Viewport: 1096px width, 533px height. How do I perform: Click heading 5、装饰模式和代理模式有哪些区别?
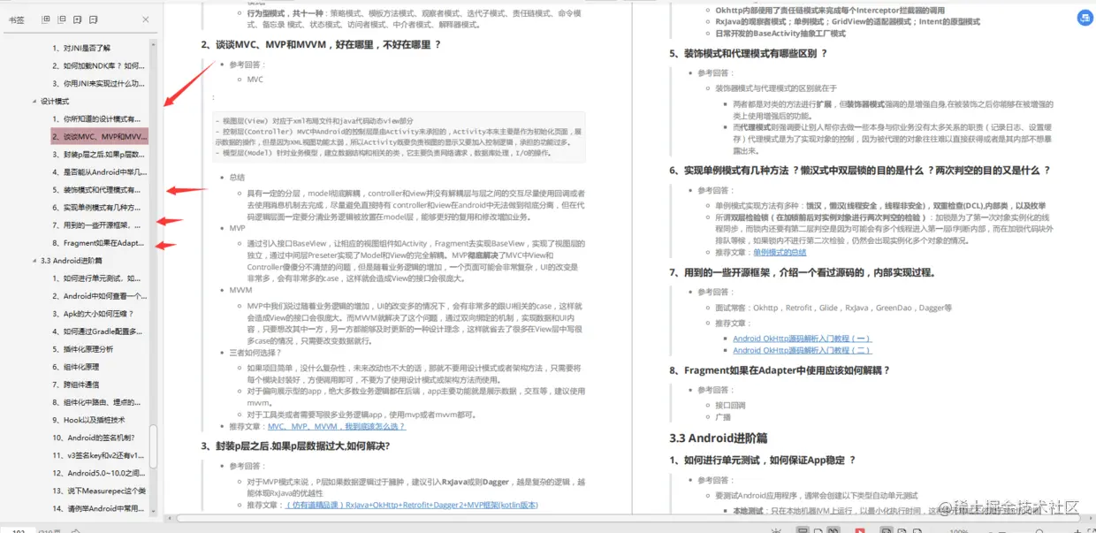[749, 53]
